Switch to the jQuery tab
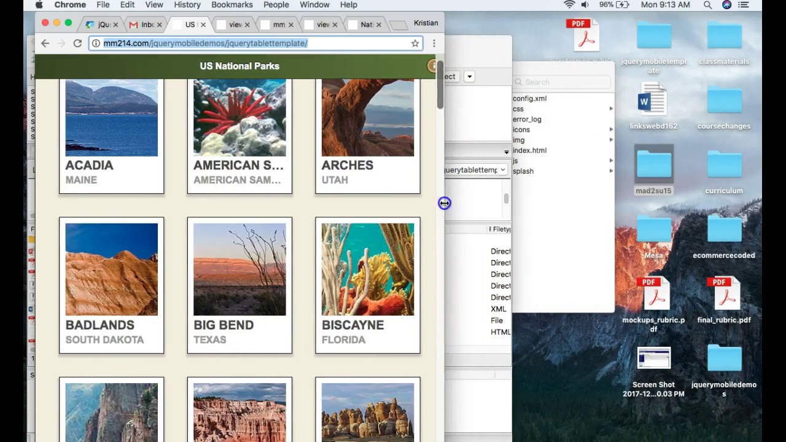The height and width of the screenshot is (442, 786). [101, 25]
